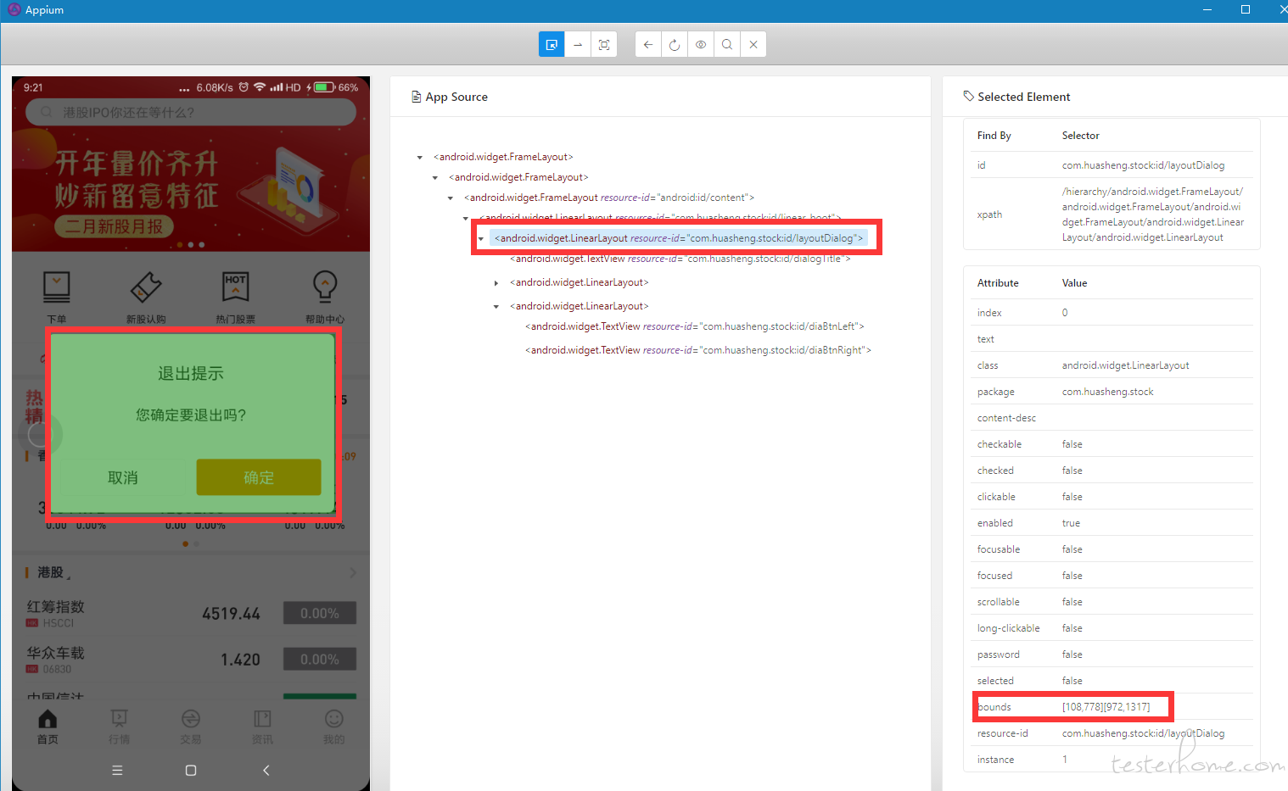Start recording with the eye icon
This screenshot has height=791, width=1288.
pos(701,44)
